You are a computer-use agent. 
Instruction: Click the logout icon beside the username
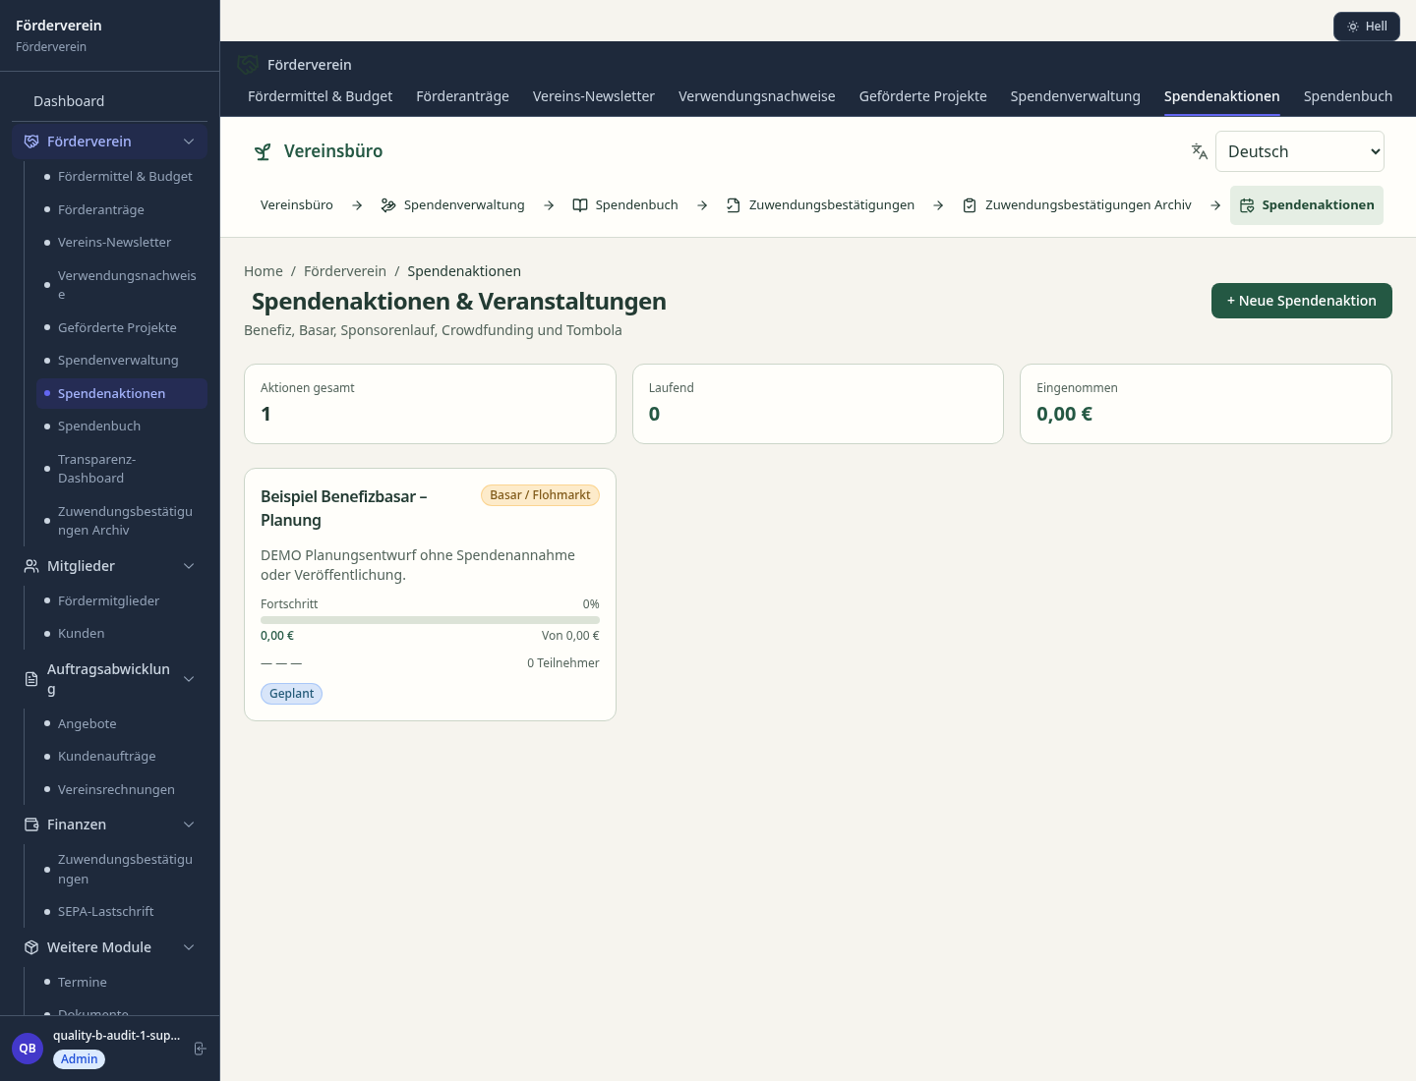click(x=200, y=1049)
